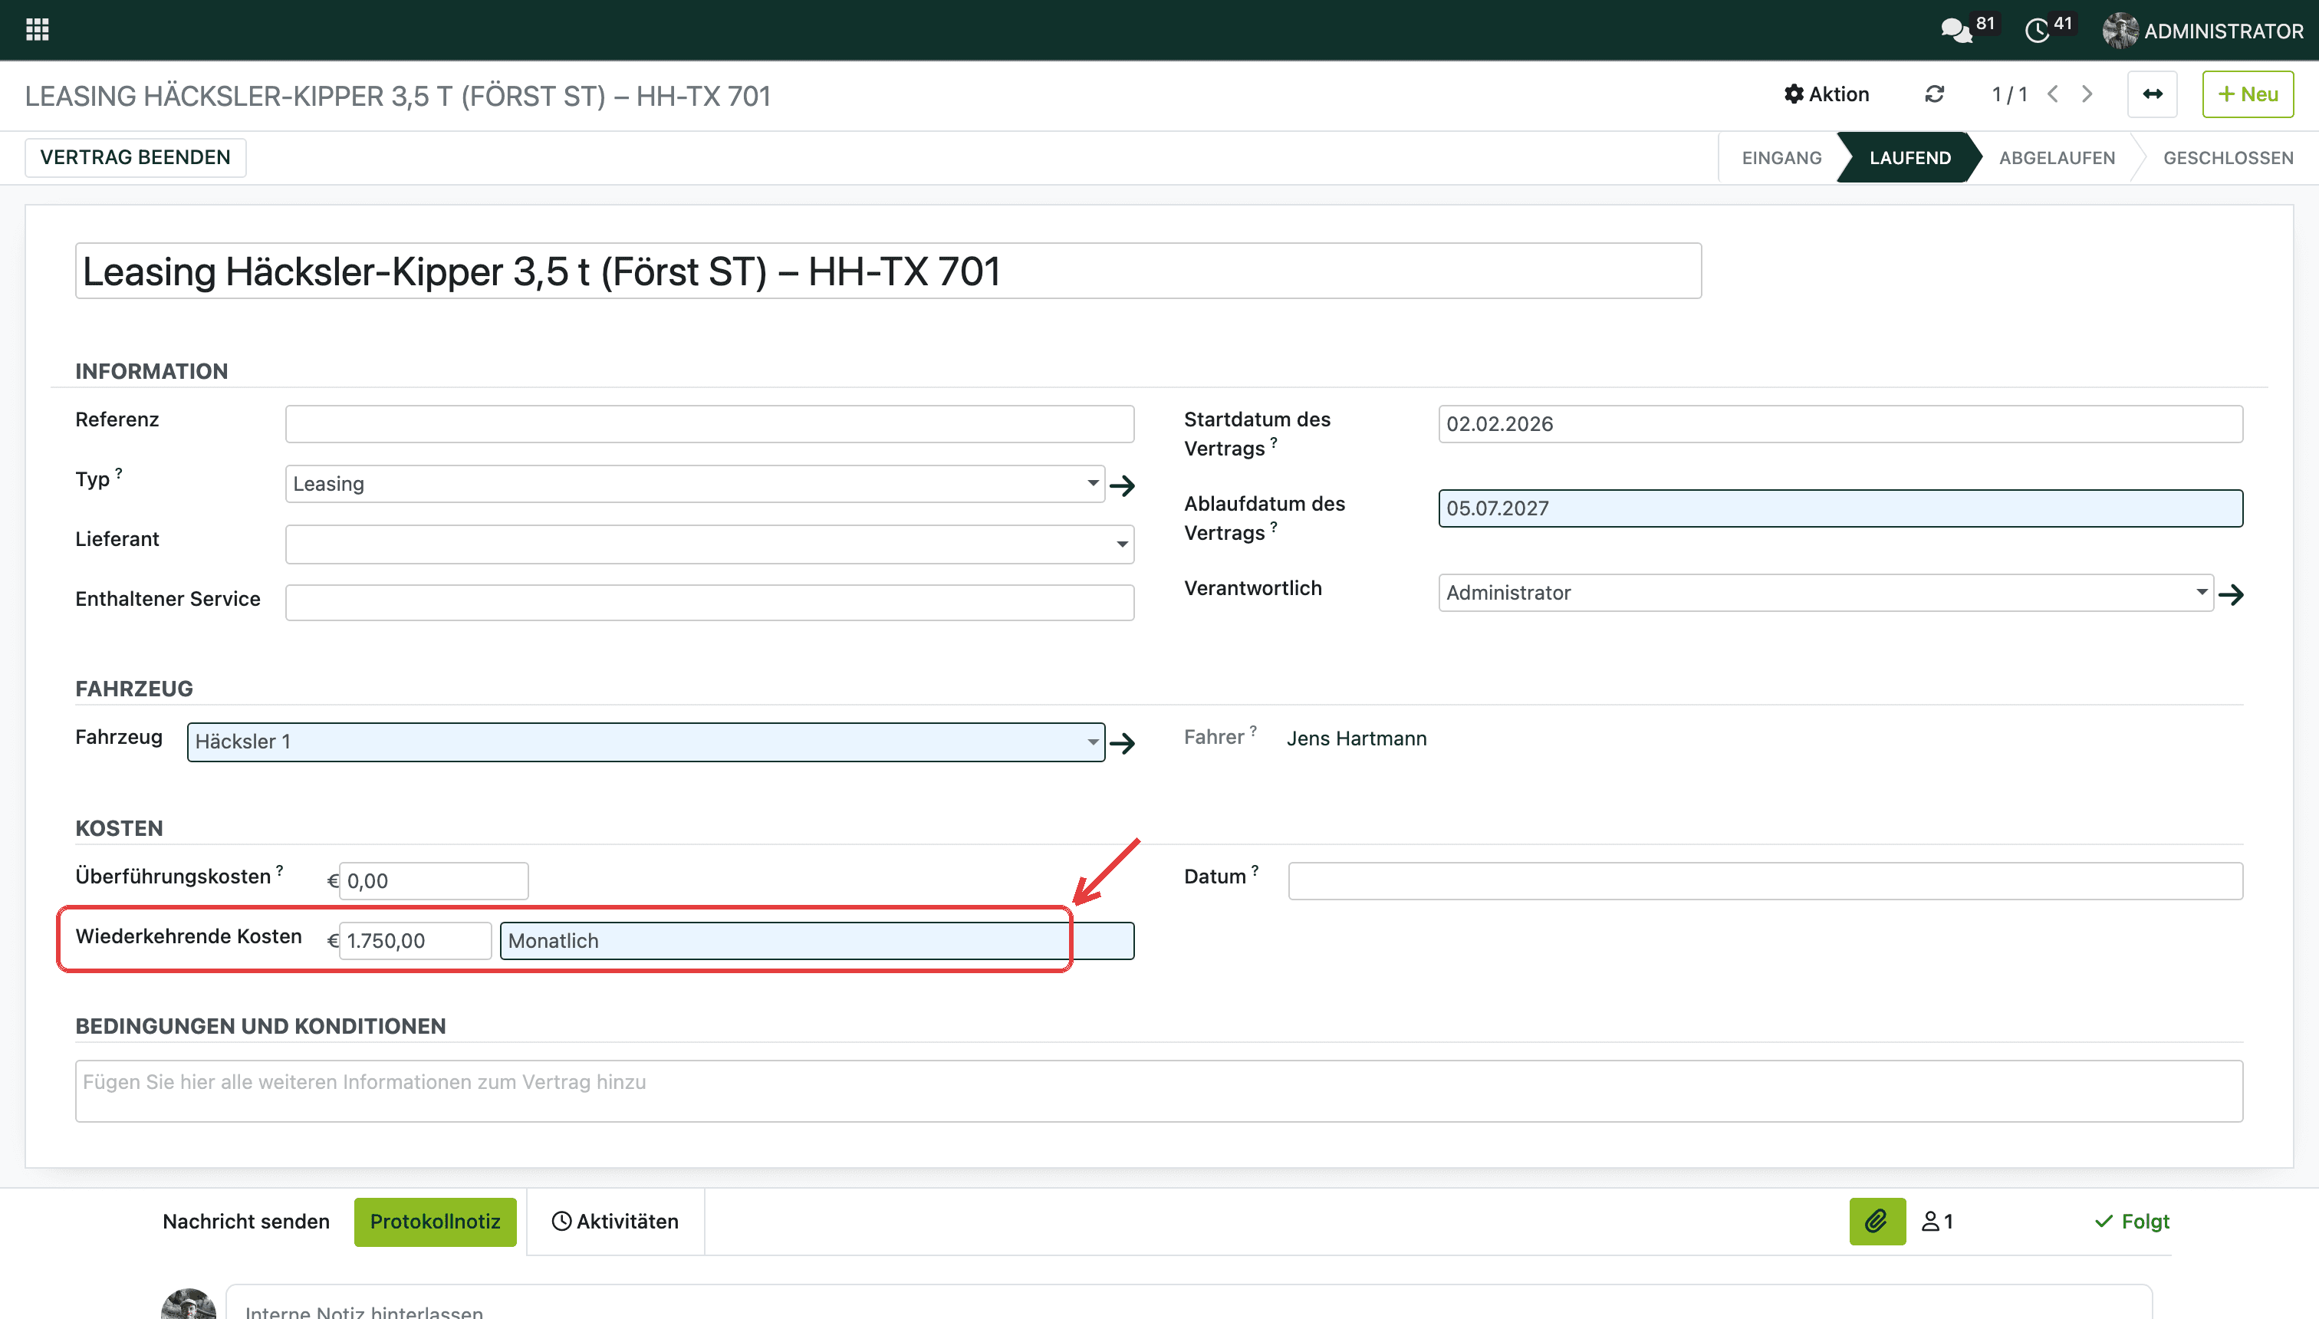
Task: Create a new record with Neu
Action: [x=2248, y=94]
